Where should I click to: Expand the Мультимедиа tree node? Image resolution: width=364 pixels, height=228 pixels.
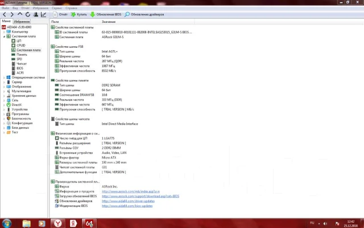point(4,91)
